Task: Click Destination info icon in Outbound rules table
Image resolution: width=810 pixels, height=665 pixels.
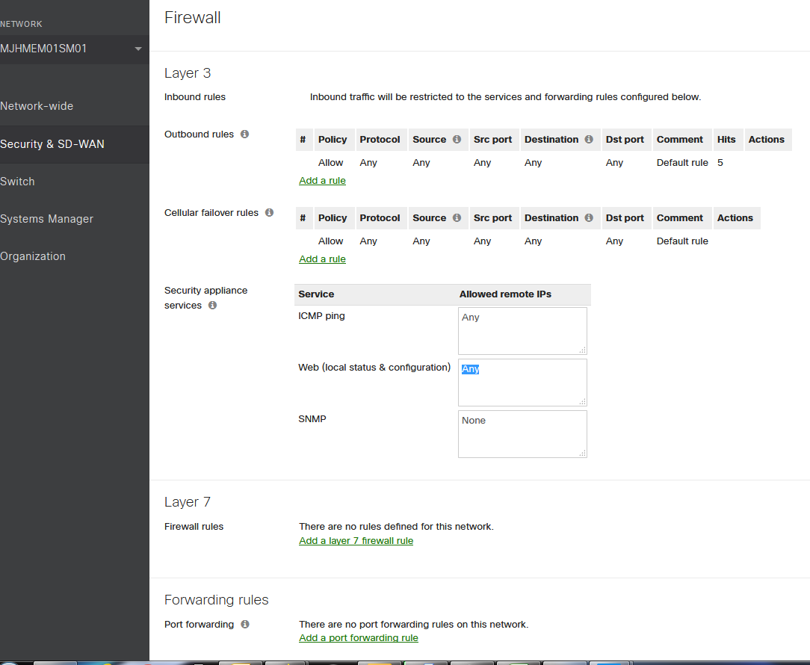Action: pos(589,140)
